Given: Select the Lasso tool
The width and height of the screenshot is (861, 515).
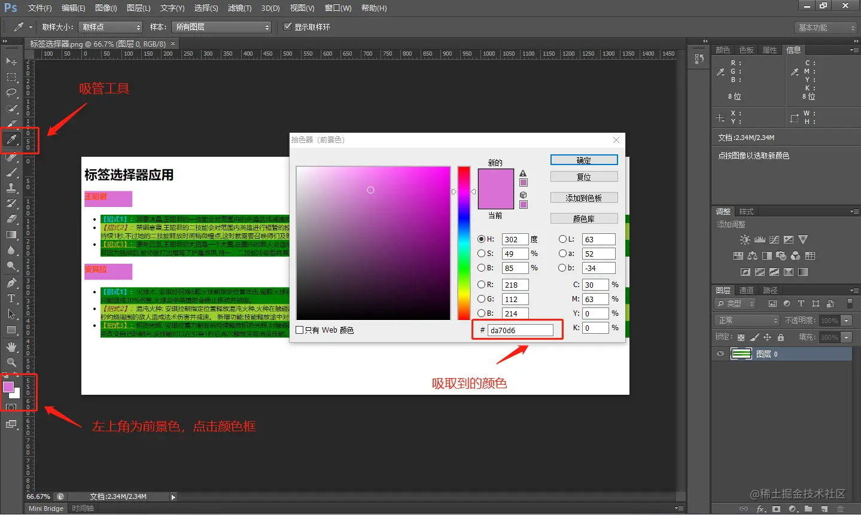Looking at the screenshot, I should (x=11, y=93).
